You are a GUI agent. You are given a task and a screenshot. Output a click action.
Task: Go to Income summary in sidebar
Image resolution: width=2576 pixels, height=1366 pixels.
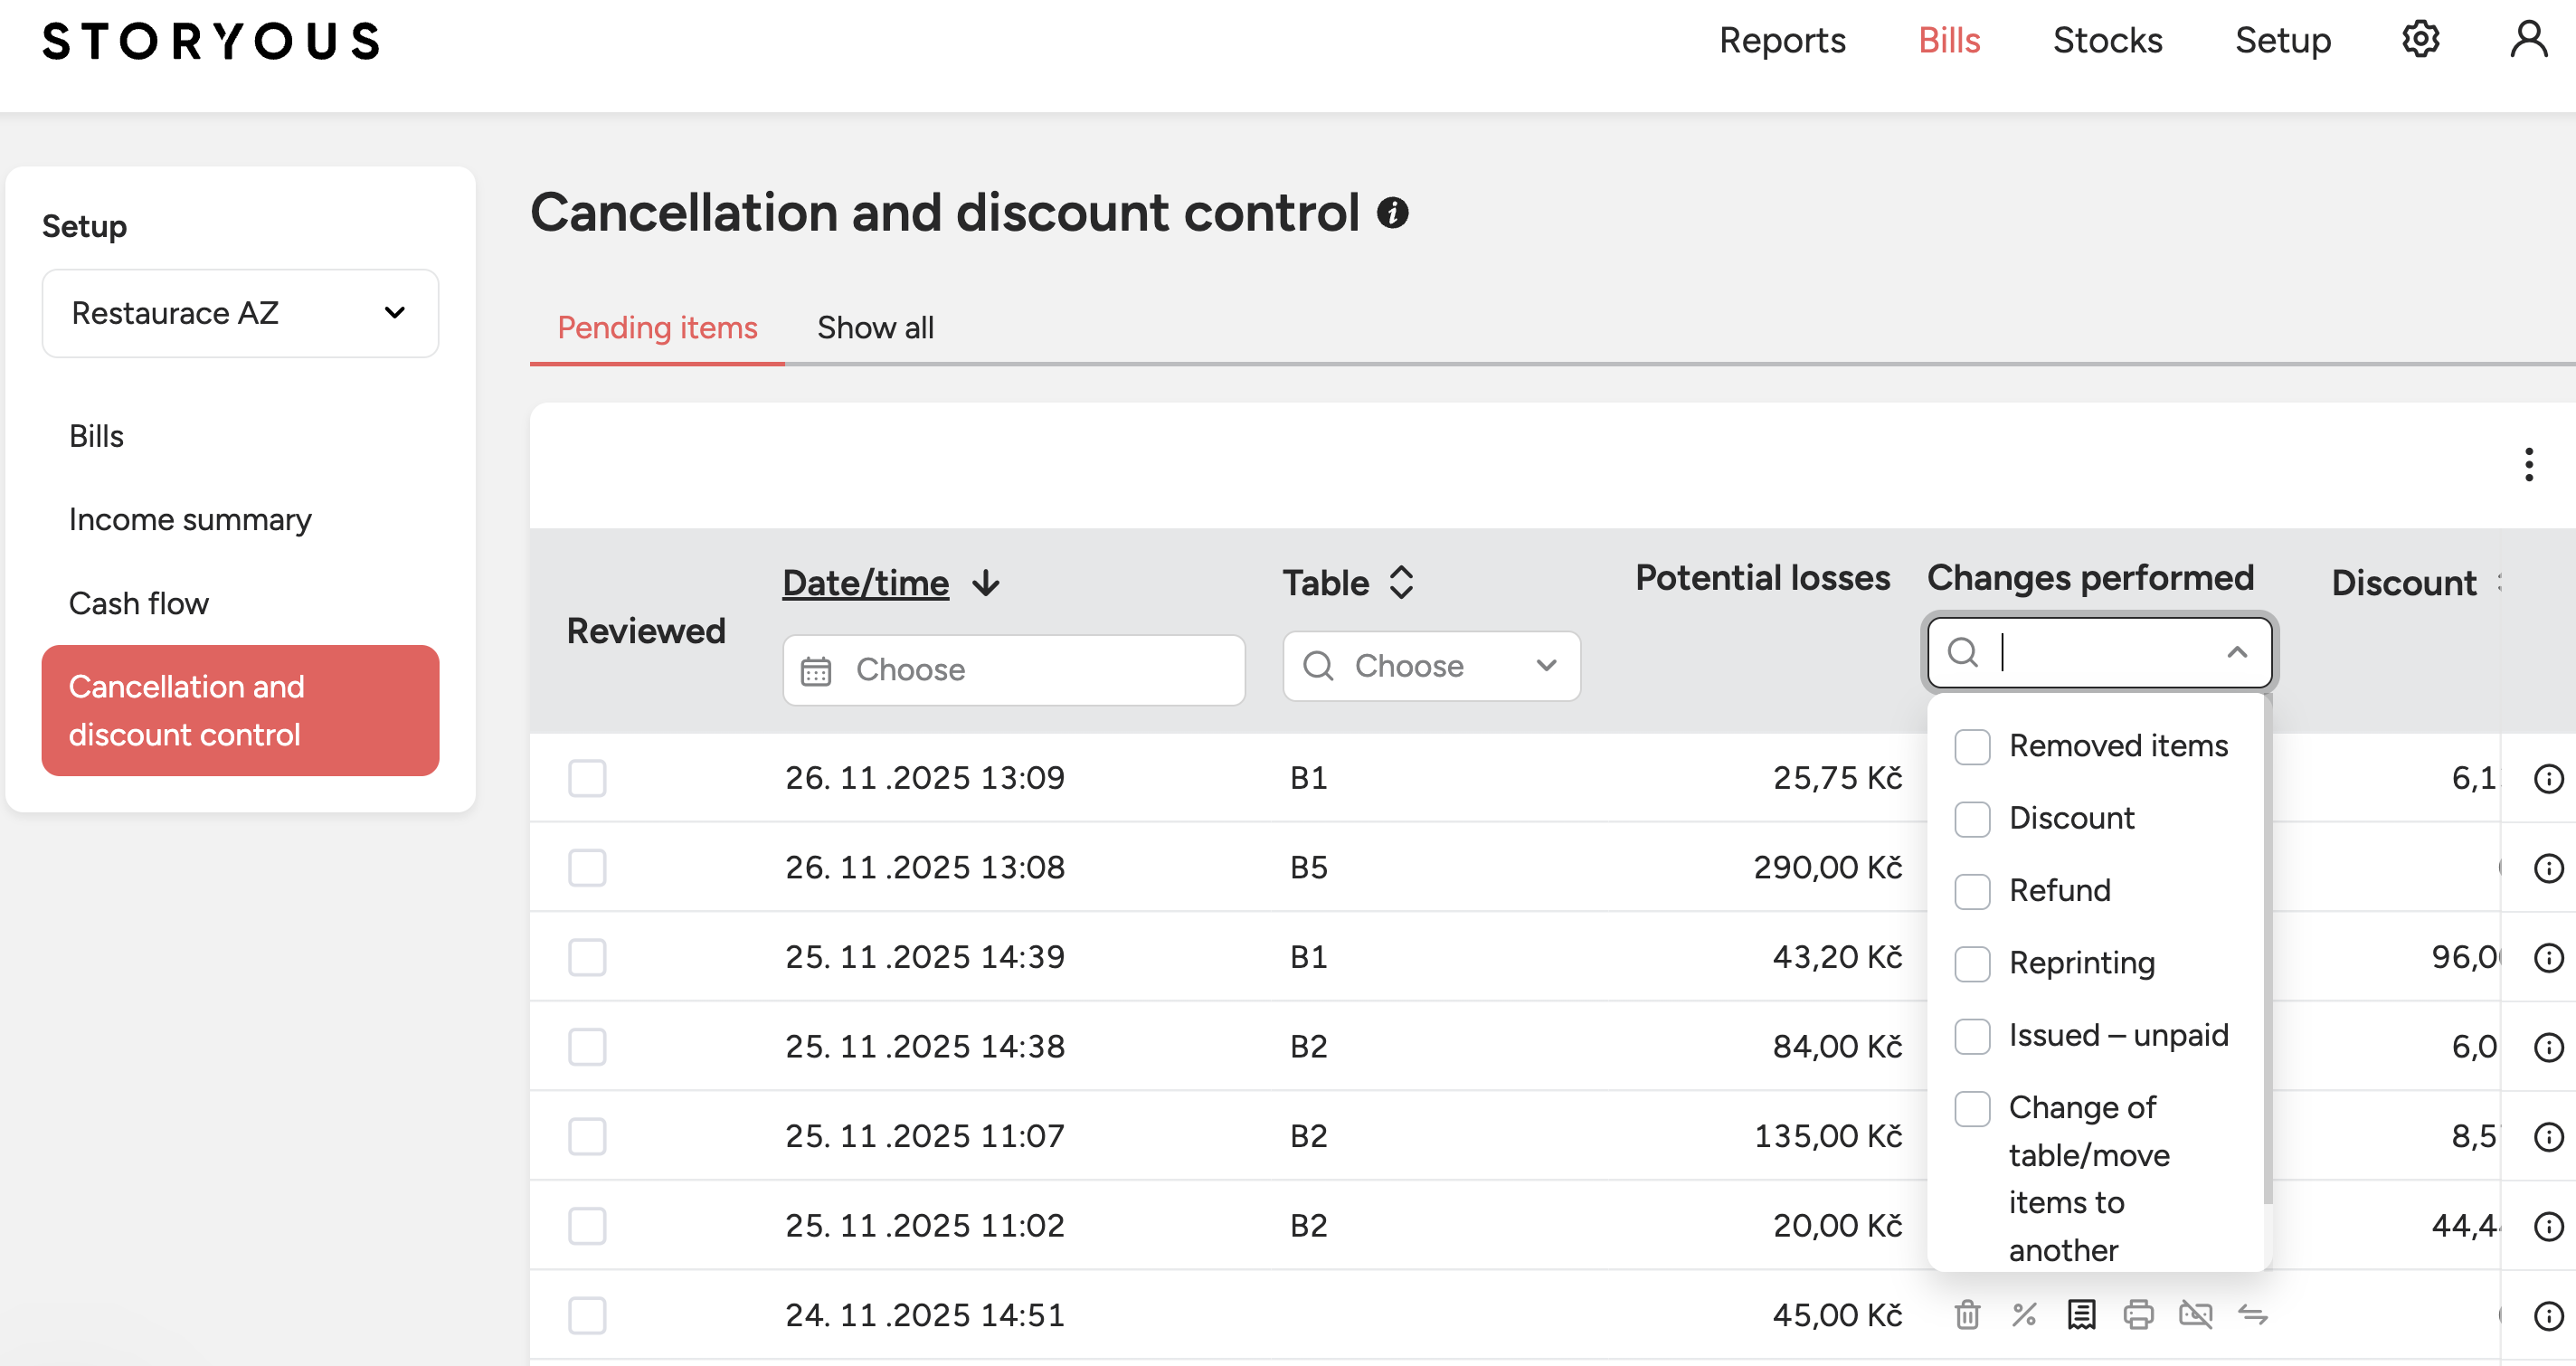(190, 519)
